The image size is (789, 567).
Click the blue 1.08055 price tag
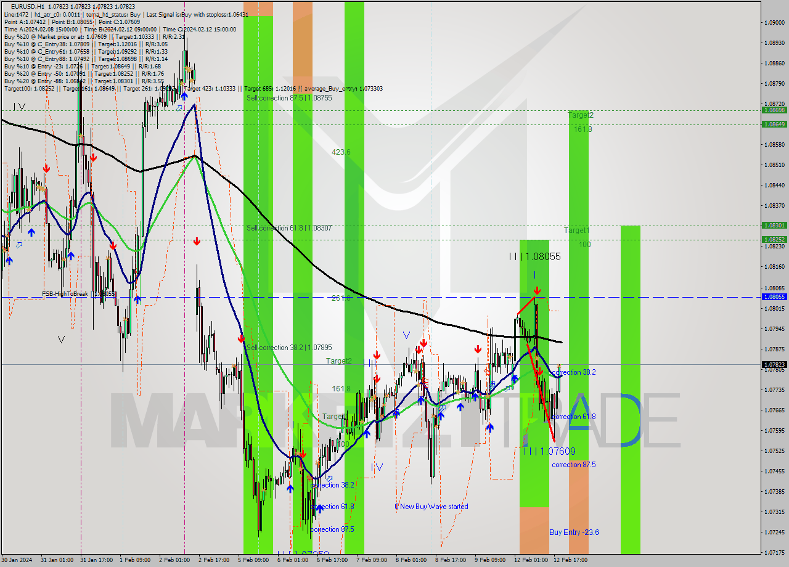pos(774,296)
